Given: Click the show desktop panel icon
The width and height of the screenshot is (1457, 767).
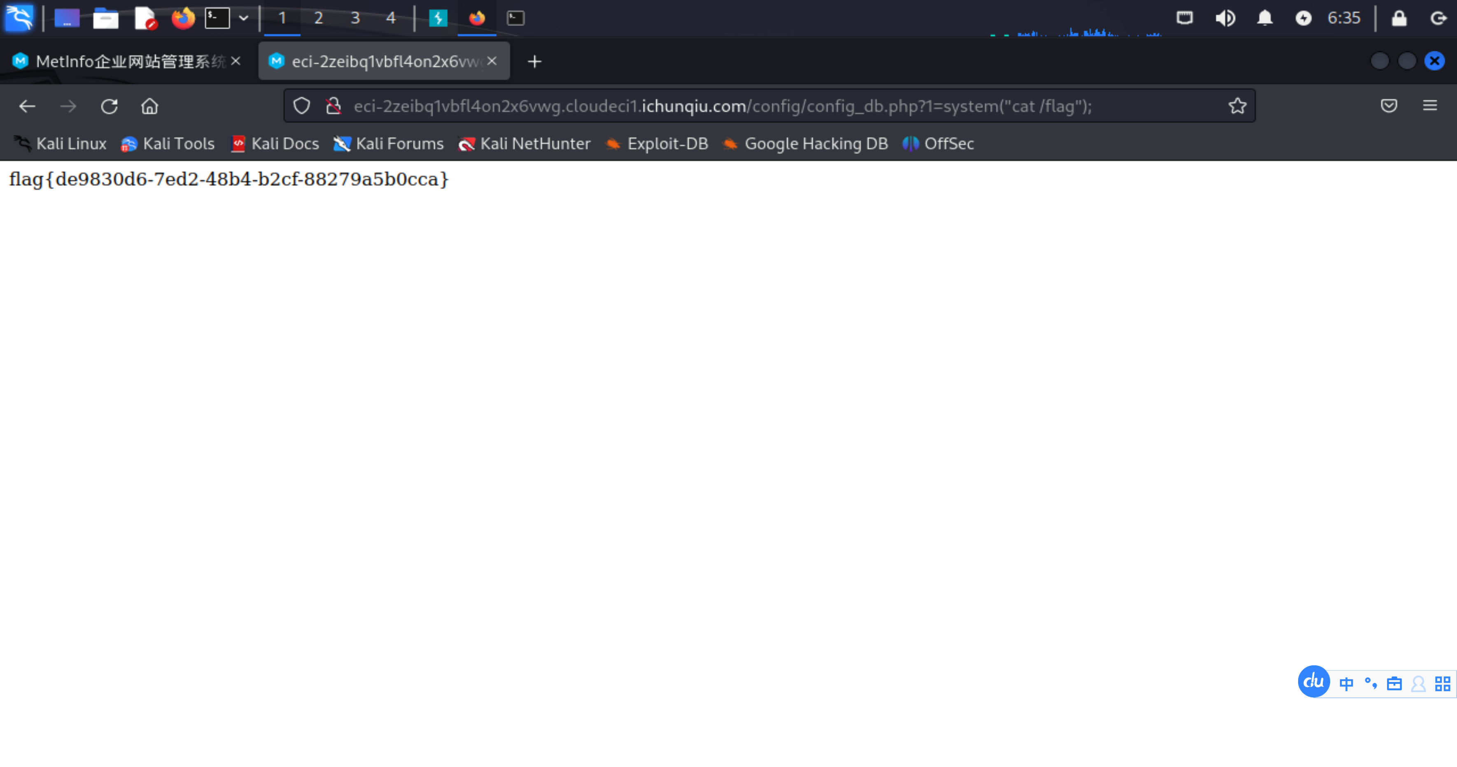Looking at the screenshot, I should (67, 18).
